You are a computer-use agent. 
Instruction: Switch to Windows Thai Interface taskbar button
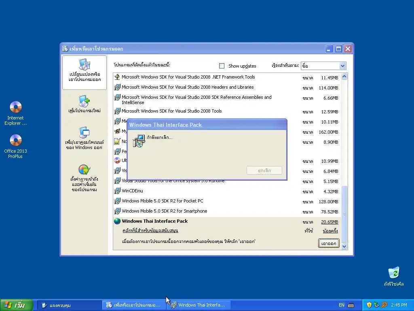click(199, 305)
